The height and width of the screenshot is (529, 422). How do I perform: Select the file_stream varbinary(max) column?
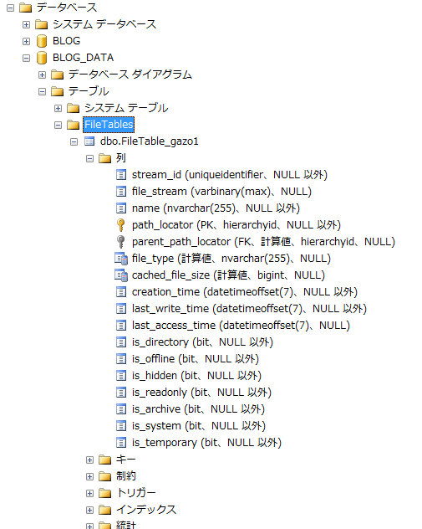(x=221, y=192)
